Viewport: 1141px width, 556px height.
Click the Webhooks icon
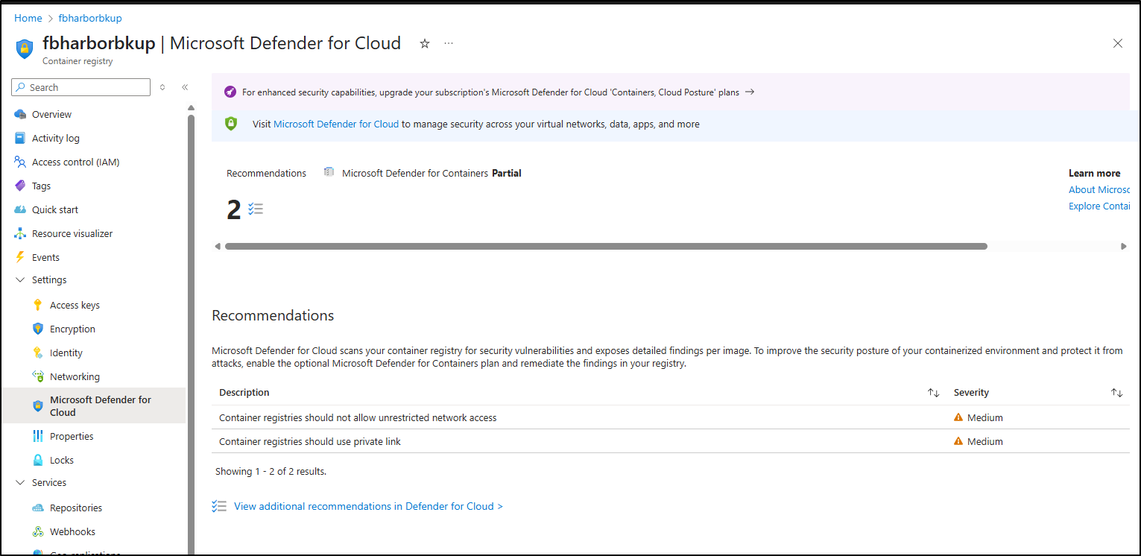pos(38,531)
